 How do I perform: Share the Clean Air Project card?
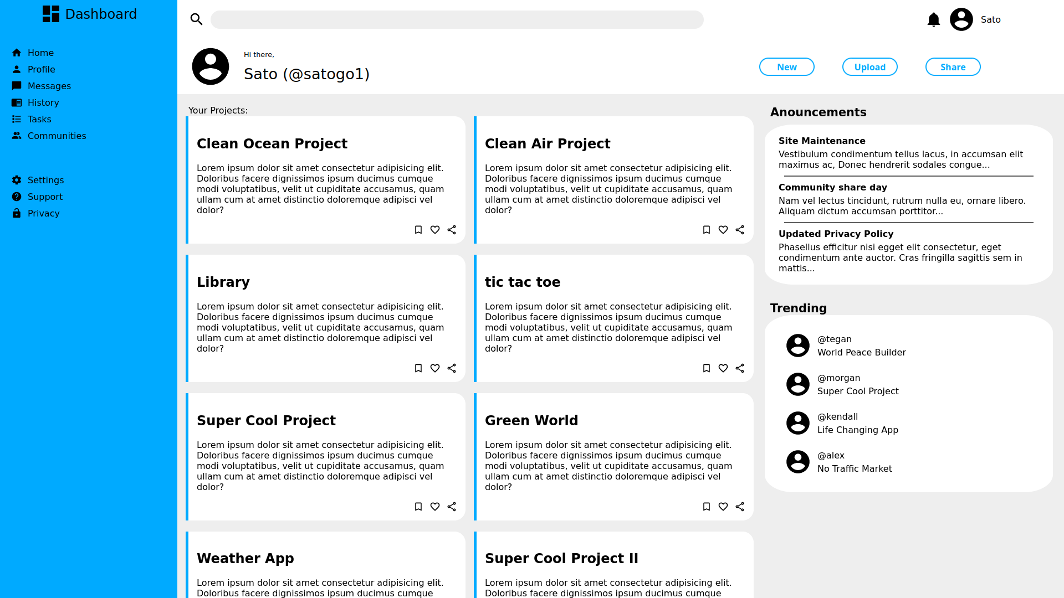[x=740, y=230]
